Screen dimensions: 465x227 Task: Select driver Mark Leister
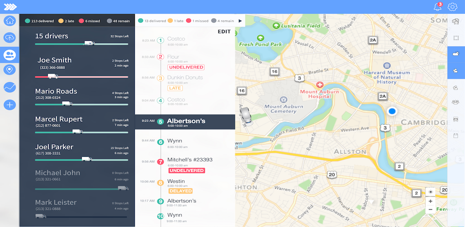(x=82, y=209)
